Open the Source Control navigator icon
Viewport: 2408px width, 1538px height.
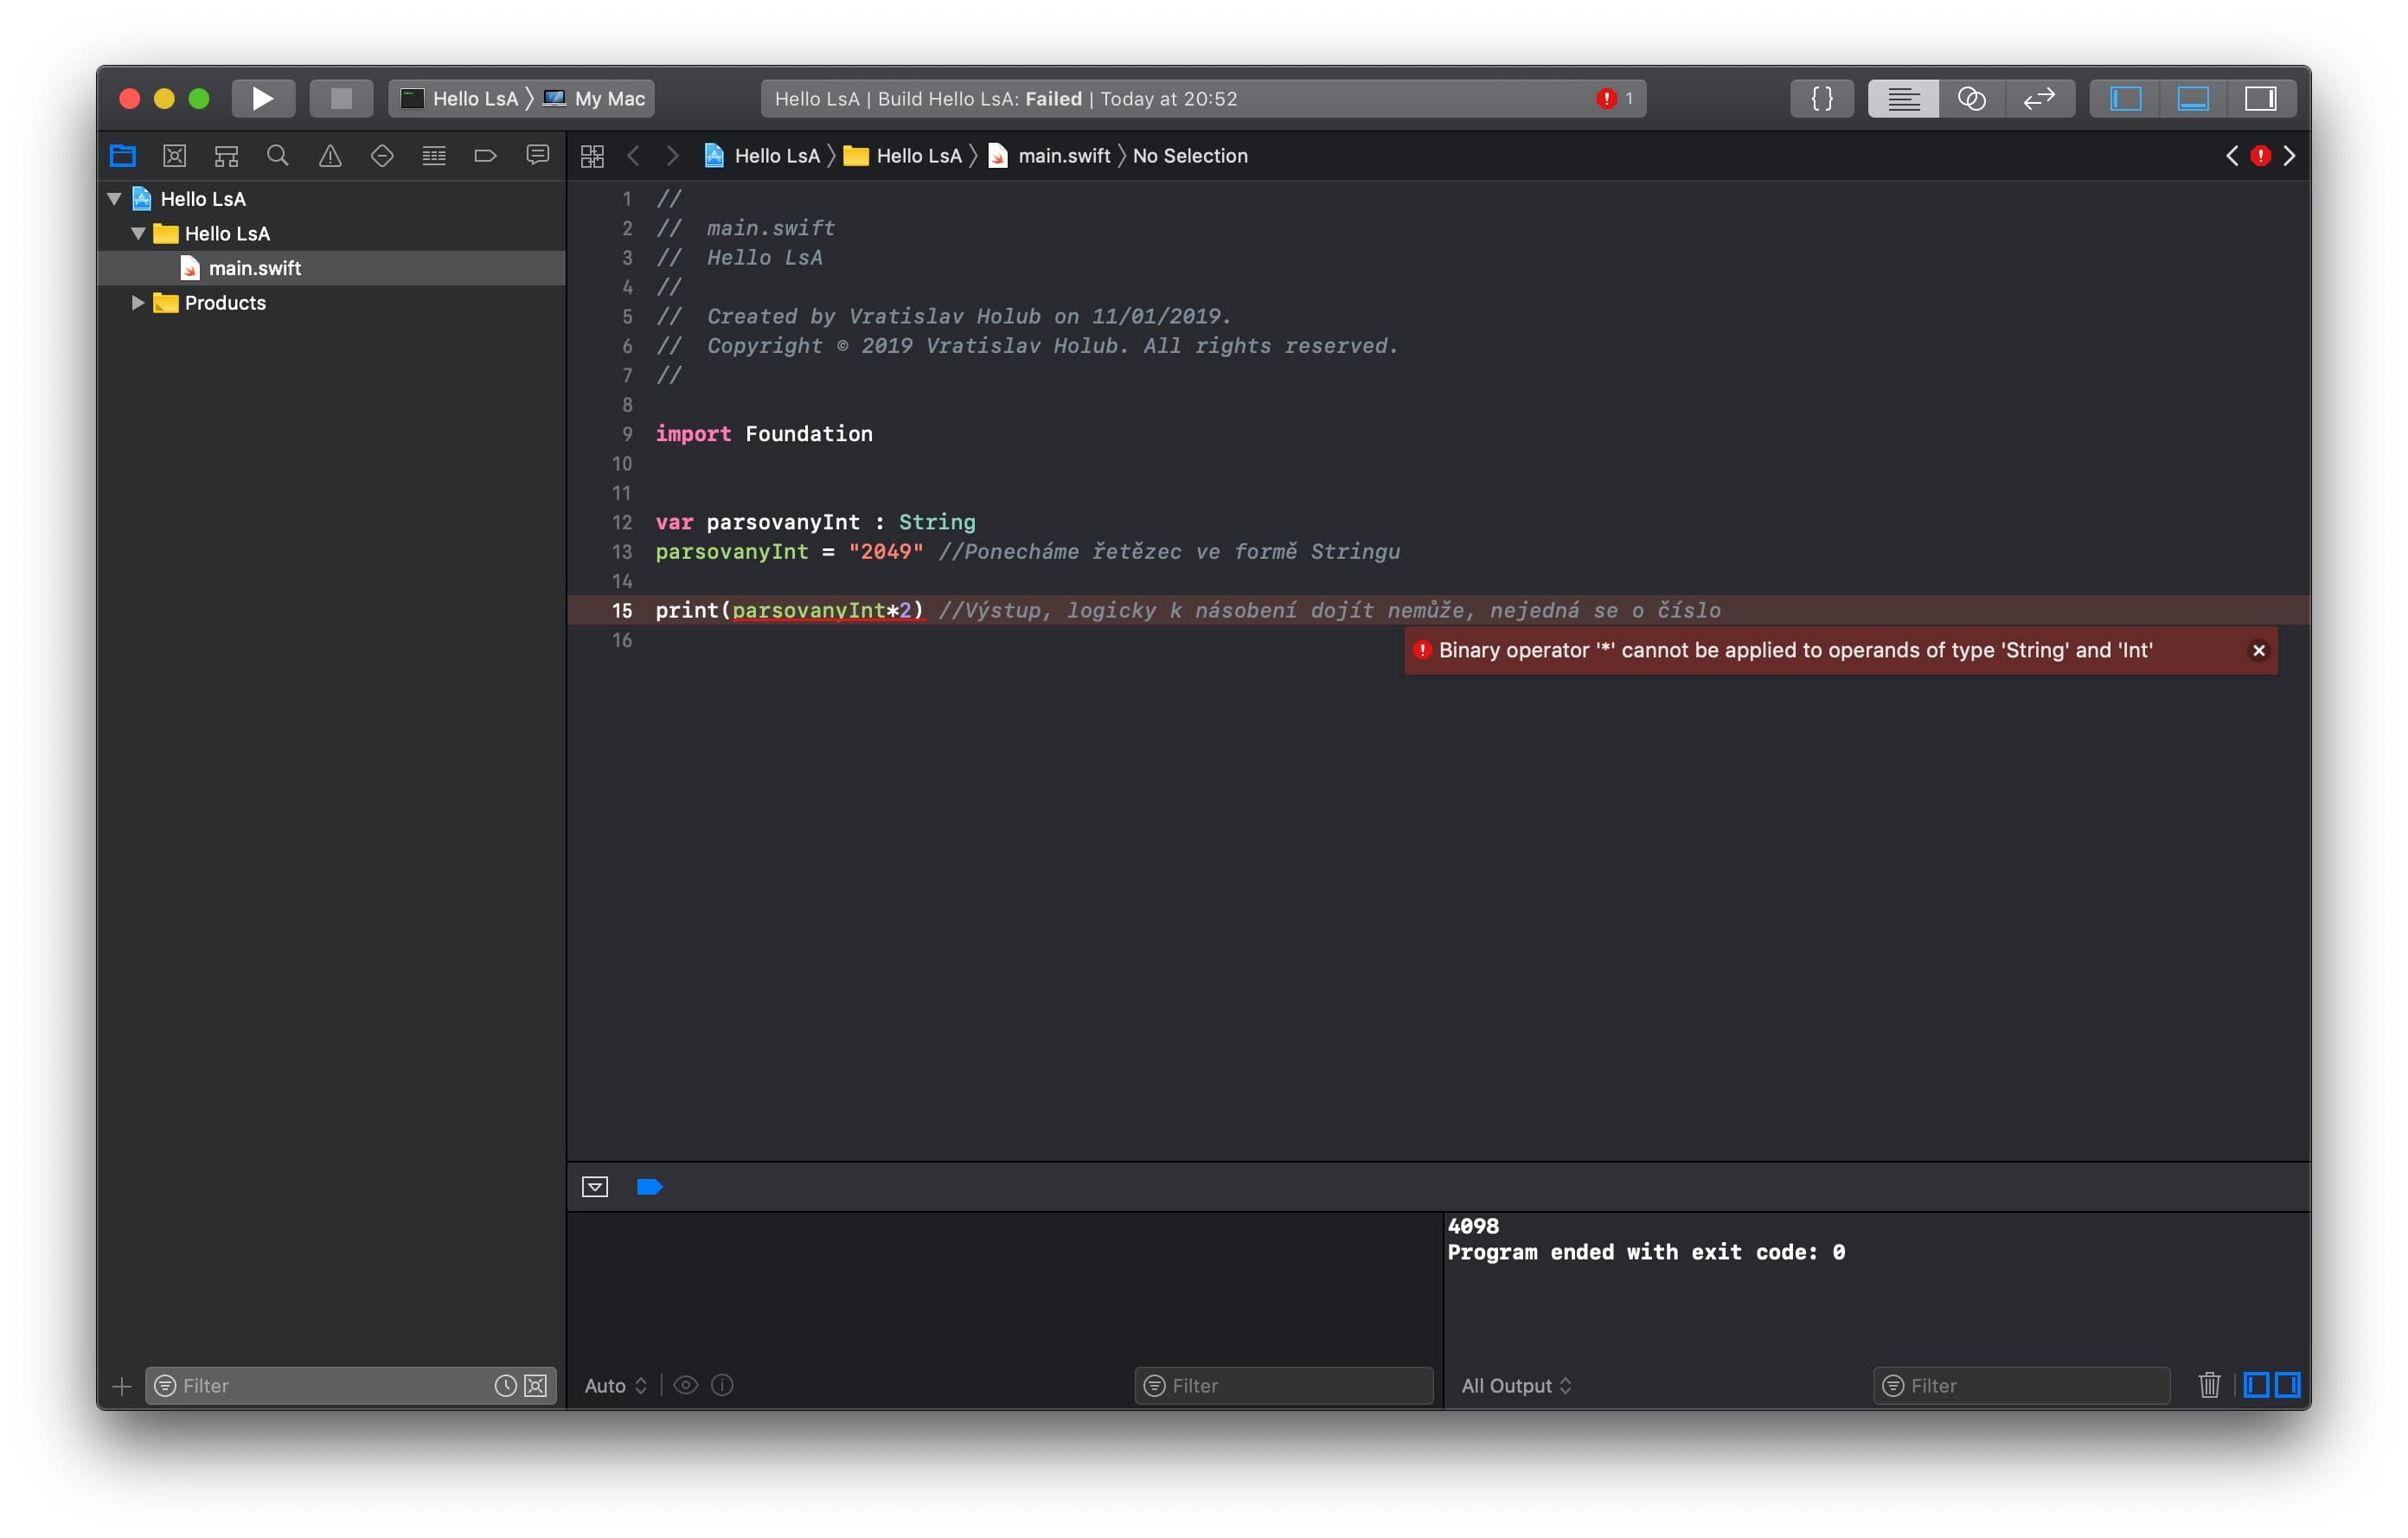coord(175,155)
